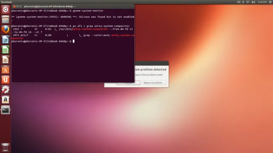Click the terminal prompt cursor line
This screenshot has width=273, height=153.
[x=43, y=41]
